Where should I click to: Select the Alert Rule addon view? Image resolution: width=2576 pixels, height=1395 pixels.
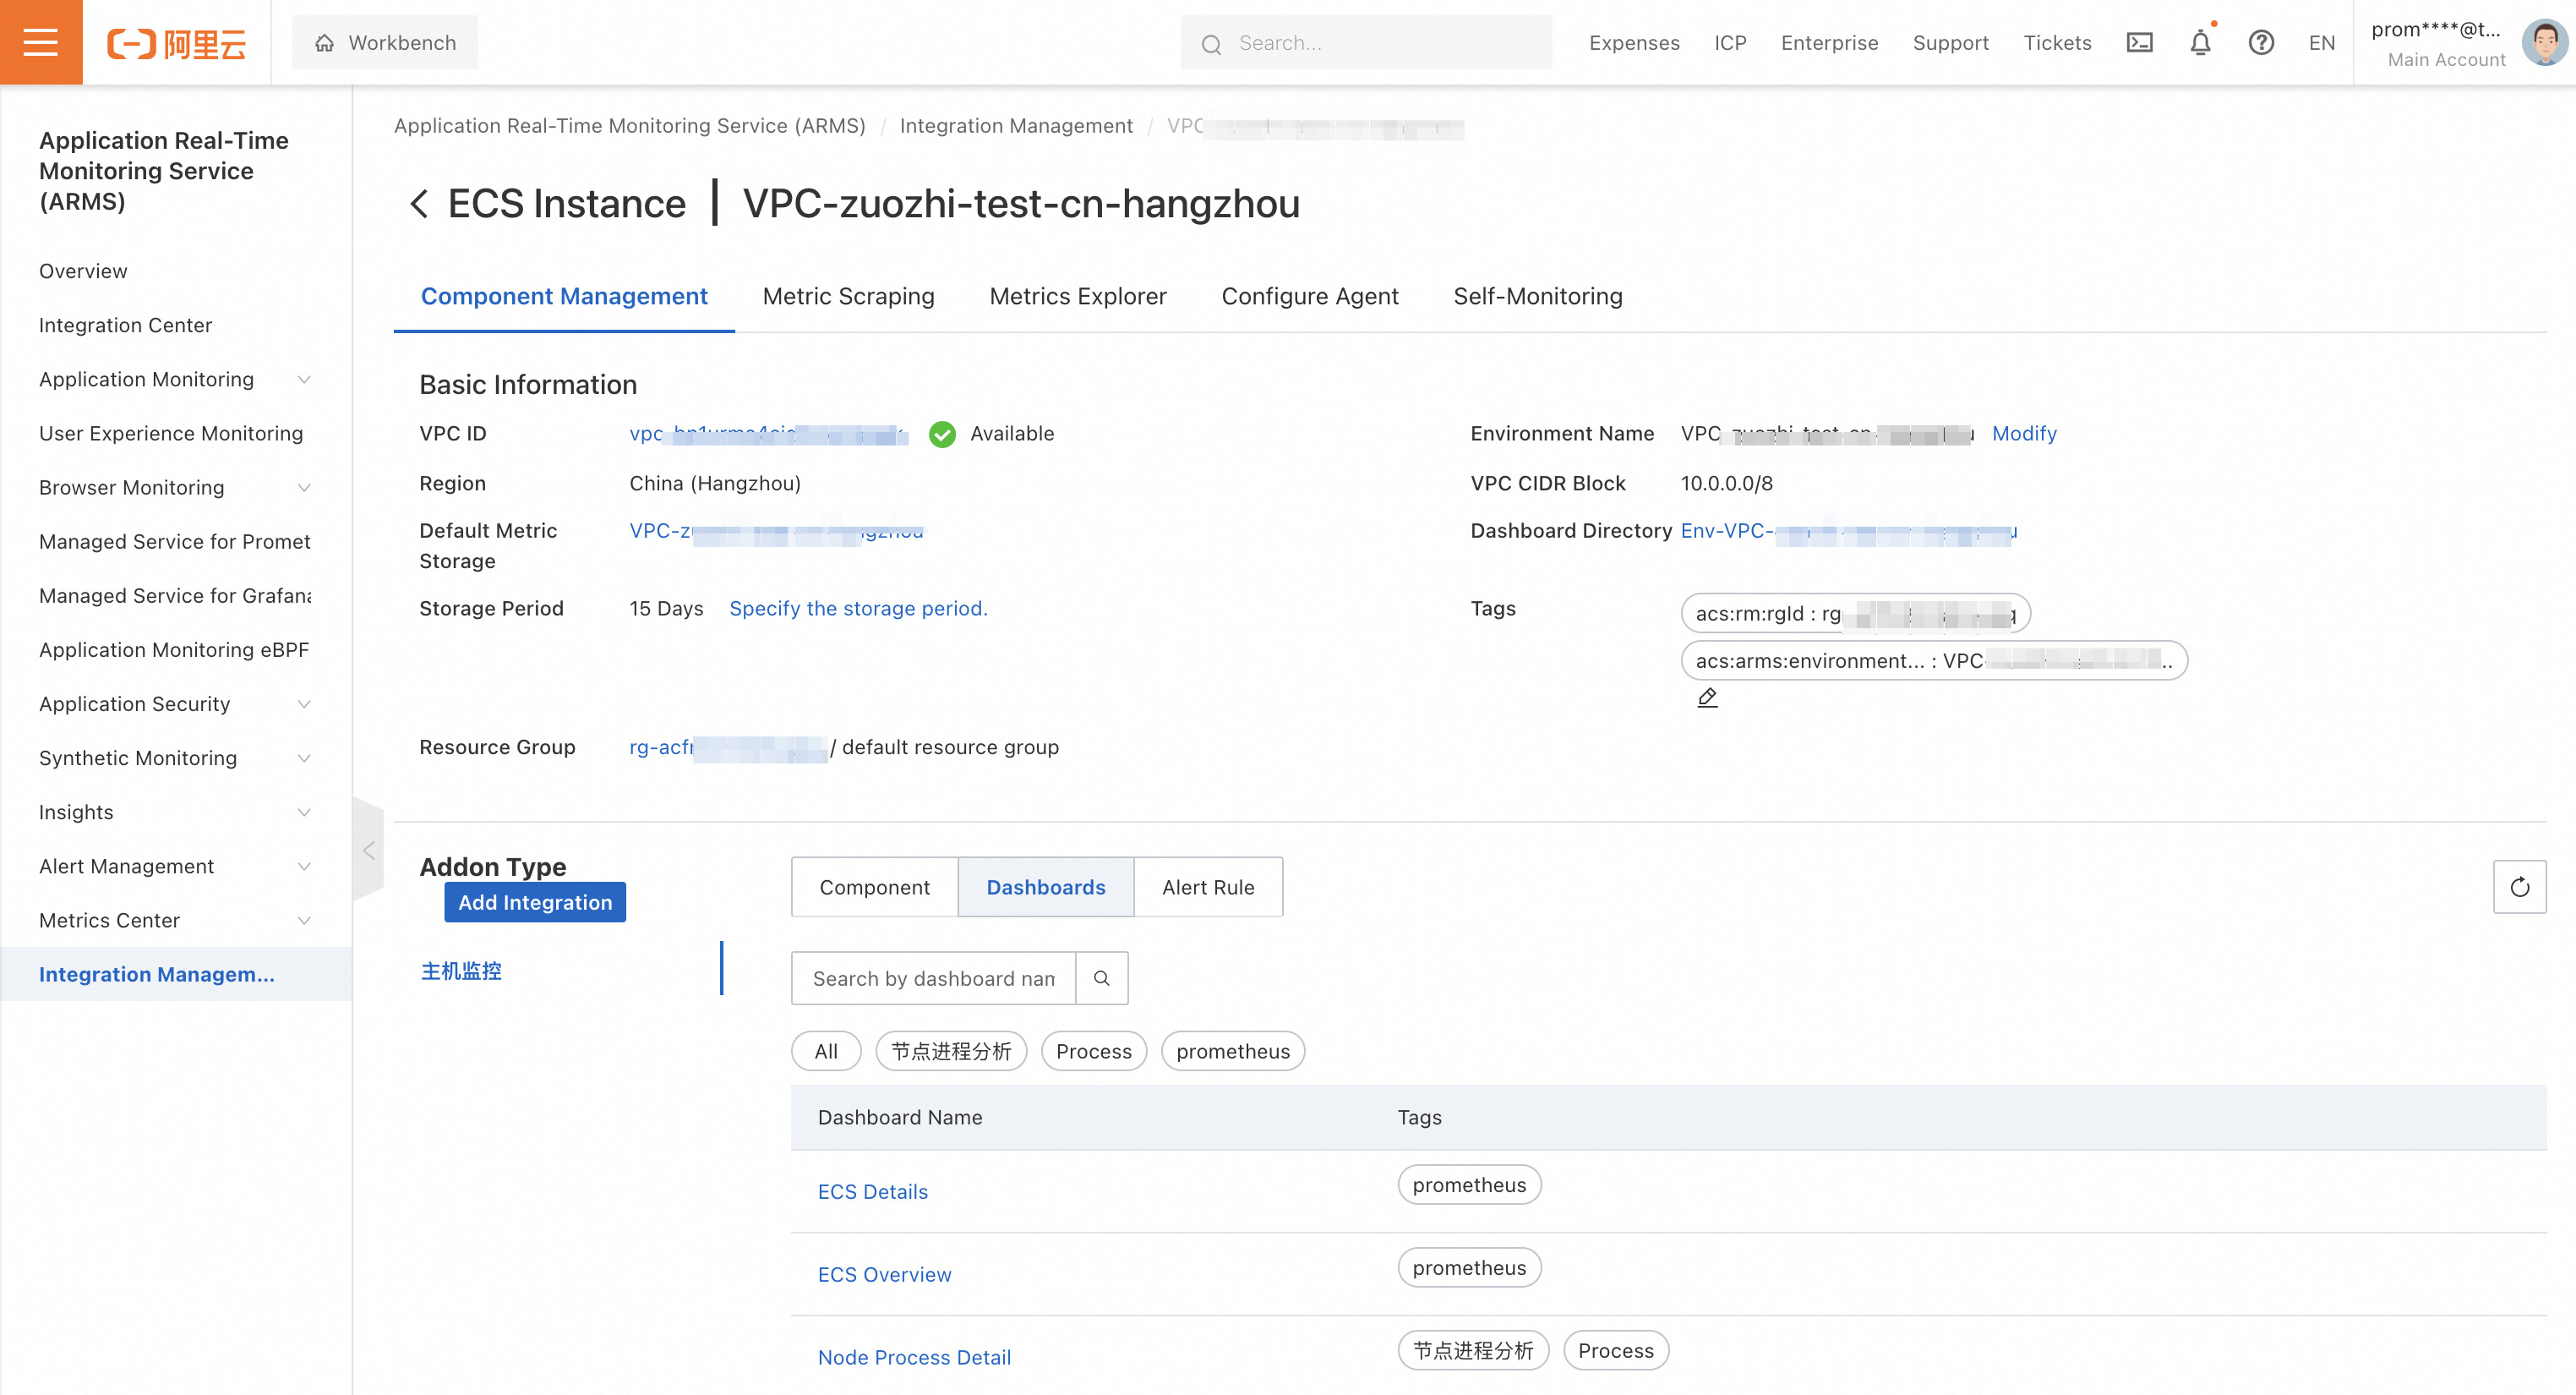(x=1208, y=887)
